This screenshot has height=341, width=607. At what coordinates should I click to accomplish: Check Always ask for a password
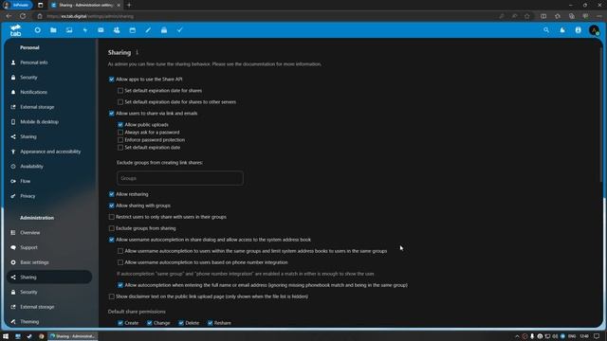coord(120,133)
